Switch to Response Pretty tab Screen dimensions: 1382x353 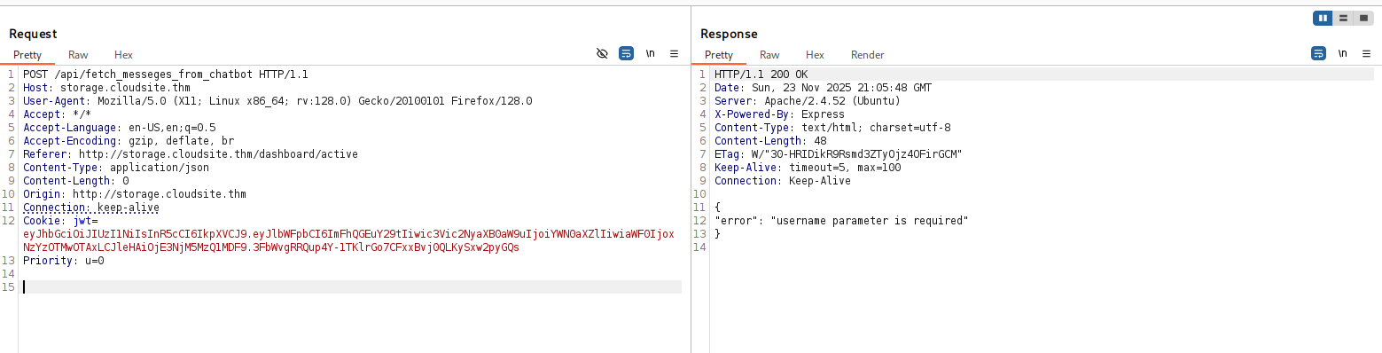[719, 55]
